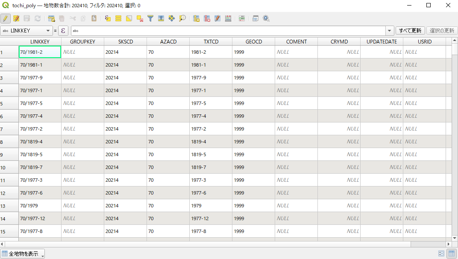Viewport: 458px width, 259px height.
Task: Expand the expression input dropdown arrow
Action: point(389,31)
